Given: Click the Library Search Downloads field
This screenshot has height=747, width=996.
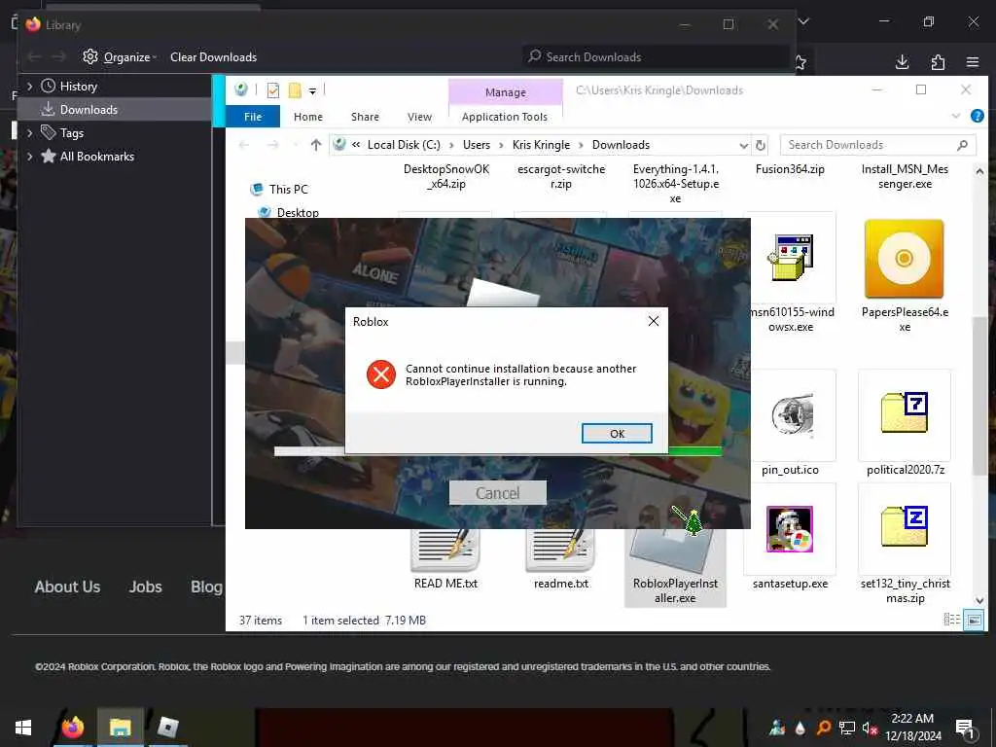Looking at the screenshot, I should coord(655,57).
